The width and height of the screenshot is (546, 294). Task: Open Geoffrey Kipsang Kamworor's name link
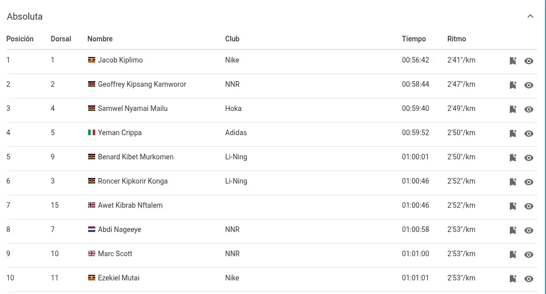[142, 84]
